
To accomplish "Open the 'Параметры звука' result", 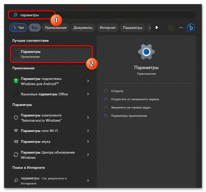I will point(52,141).
